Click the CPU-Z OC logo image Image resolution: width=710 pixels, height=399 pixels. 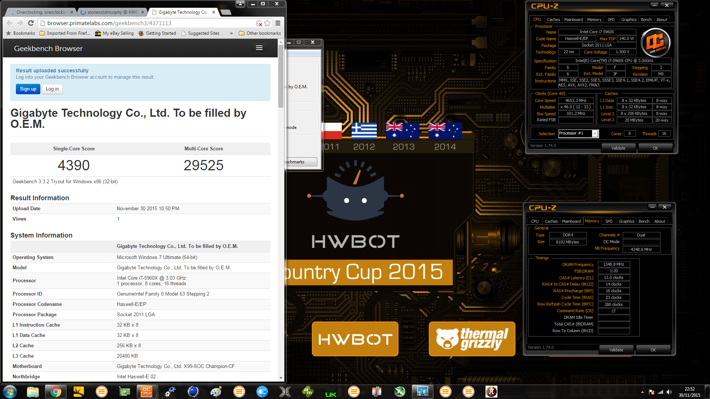click(x=655, y=42)
